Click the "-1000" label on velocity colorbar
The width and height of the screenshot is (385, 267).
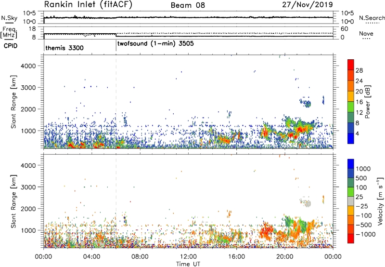tap(366, 234)
